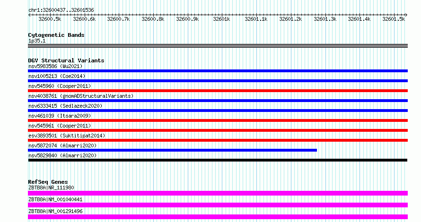
Task: Click the 32601.1k ruler tick label
Action: (256, 19)
